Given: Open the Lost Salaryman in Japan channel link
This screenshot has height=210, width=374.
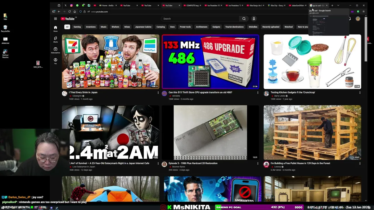Looking at the screenshot, I should [x=84, y=167].
